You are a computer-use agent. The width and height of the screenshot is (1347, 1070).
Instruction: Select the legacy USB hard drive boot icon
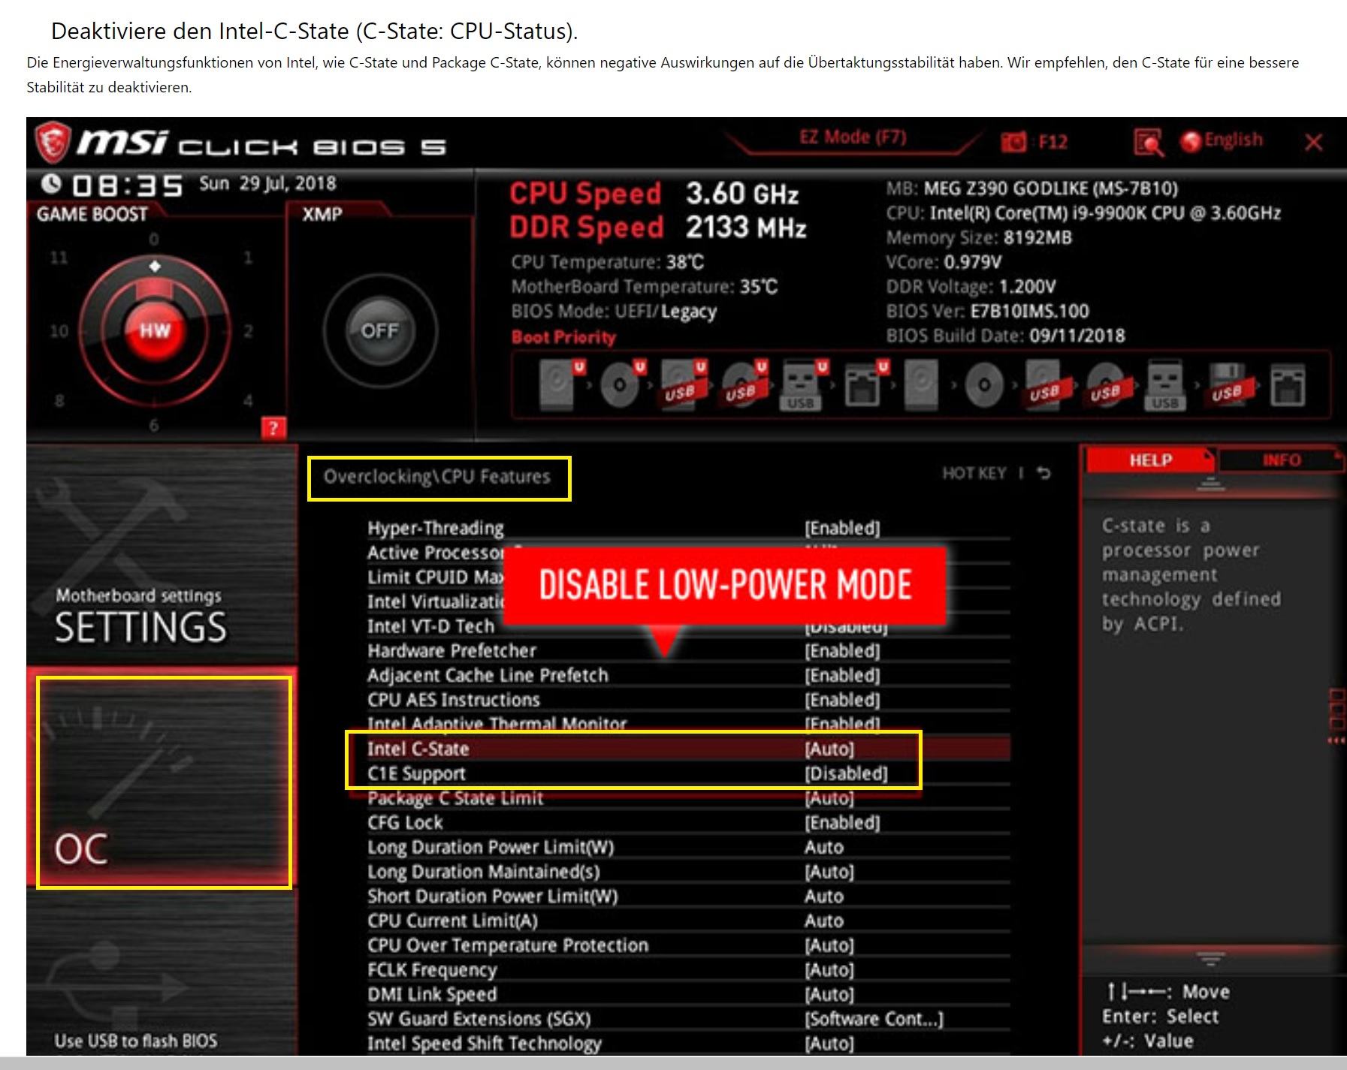[1044, 384]
